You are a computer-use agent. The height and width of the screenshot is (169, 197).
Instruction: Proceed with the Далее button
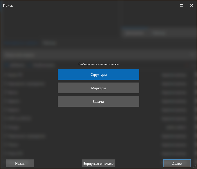coord(177,163)
